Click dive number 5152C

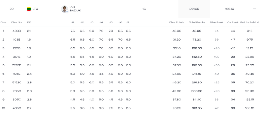coord(17,82)
